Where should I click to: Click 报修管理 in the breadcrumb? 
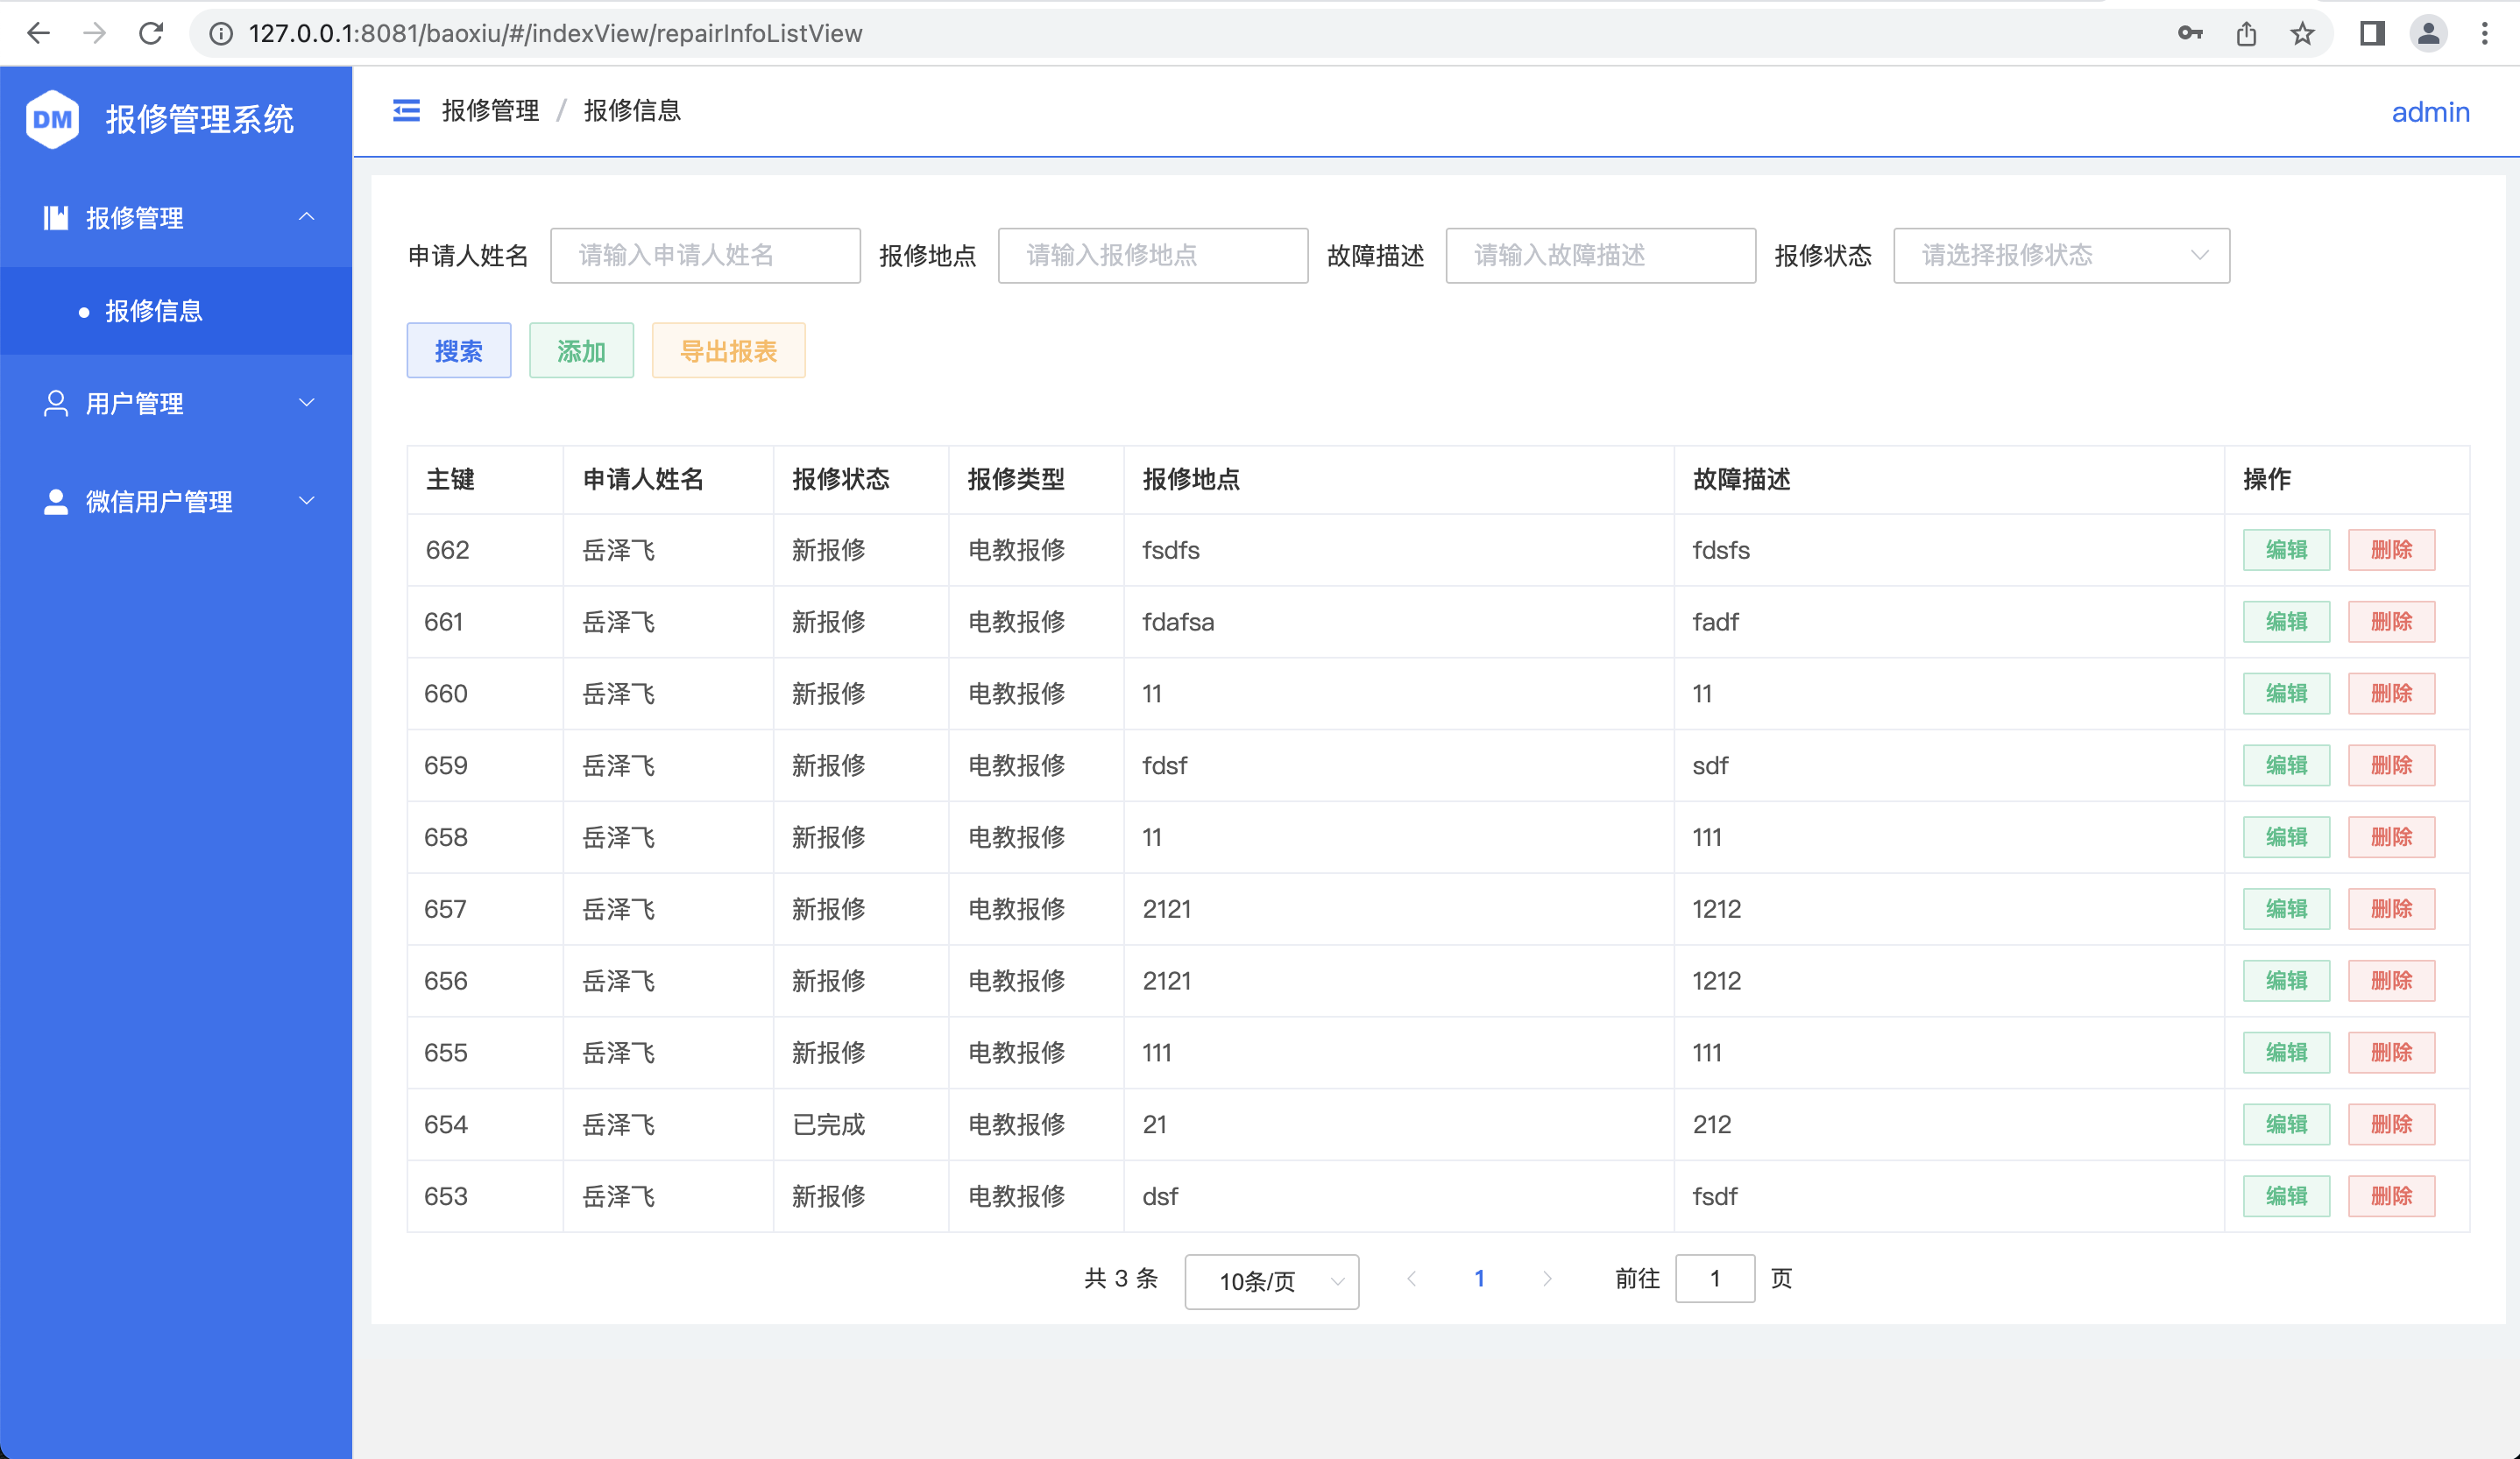(489, 111)
